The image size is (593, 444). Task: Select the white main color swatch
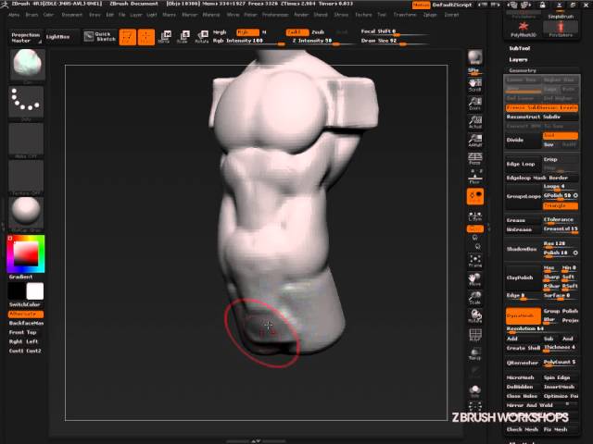point(35,291)
